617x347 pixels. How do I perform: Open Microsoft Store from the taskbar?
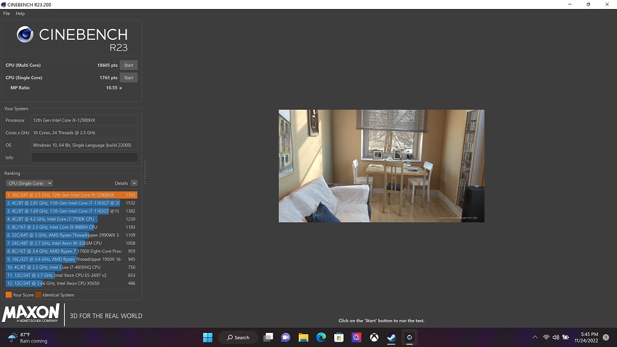[339, 337]
